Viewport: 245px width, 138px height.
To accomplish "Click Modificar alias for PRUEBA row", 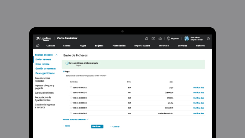I will tap(199, 98).
